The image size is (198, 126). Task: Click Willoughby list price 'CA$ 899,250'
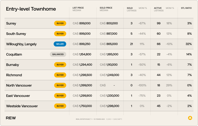81,44
